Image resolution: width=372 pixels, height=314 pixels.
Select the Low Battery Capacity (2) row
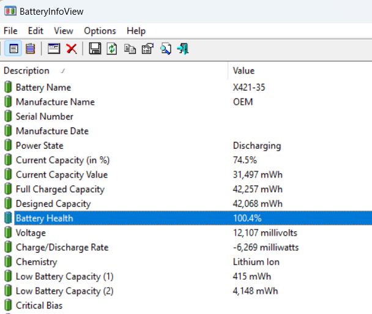(x=186, y=291)
